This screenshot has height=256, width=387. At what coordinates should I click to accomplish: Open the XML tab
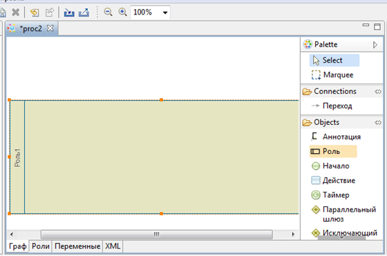pos(113,246)
